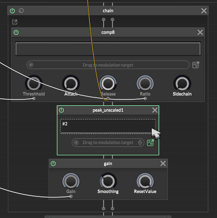Click the comp8 empty display field

coord(108,49)
